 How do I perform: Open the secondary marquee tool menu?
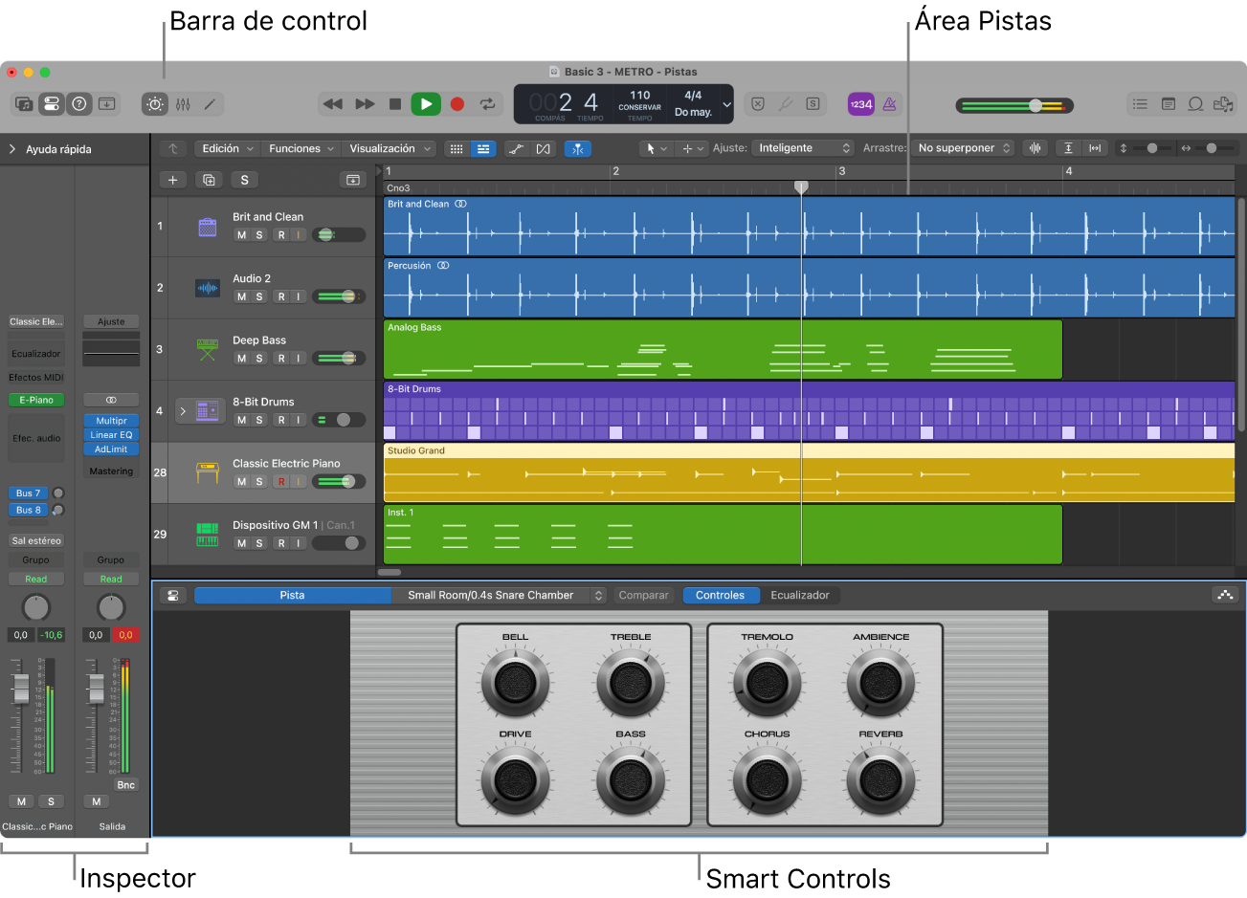691,148
